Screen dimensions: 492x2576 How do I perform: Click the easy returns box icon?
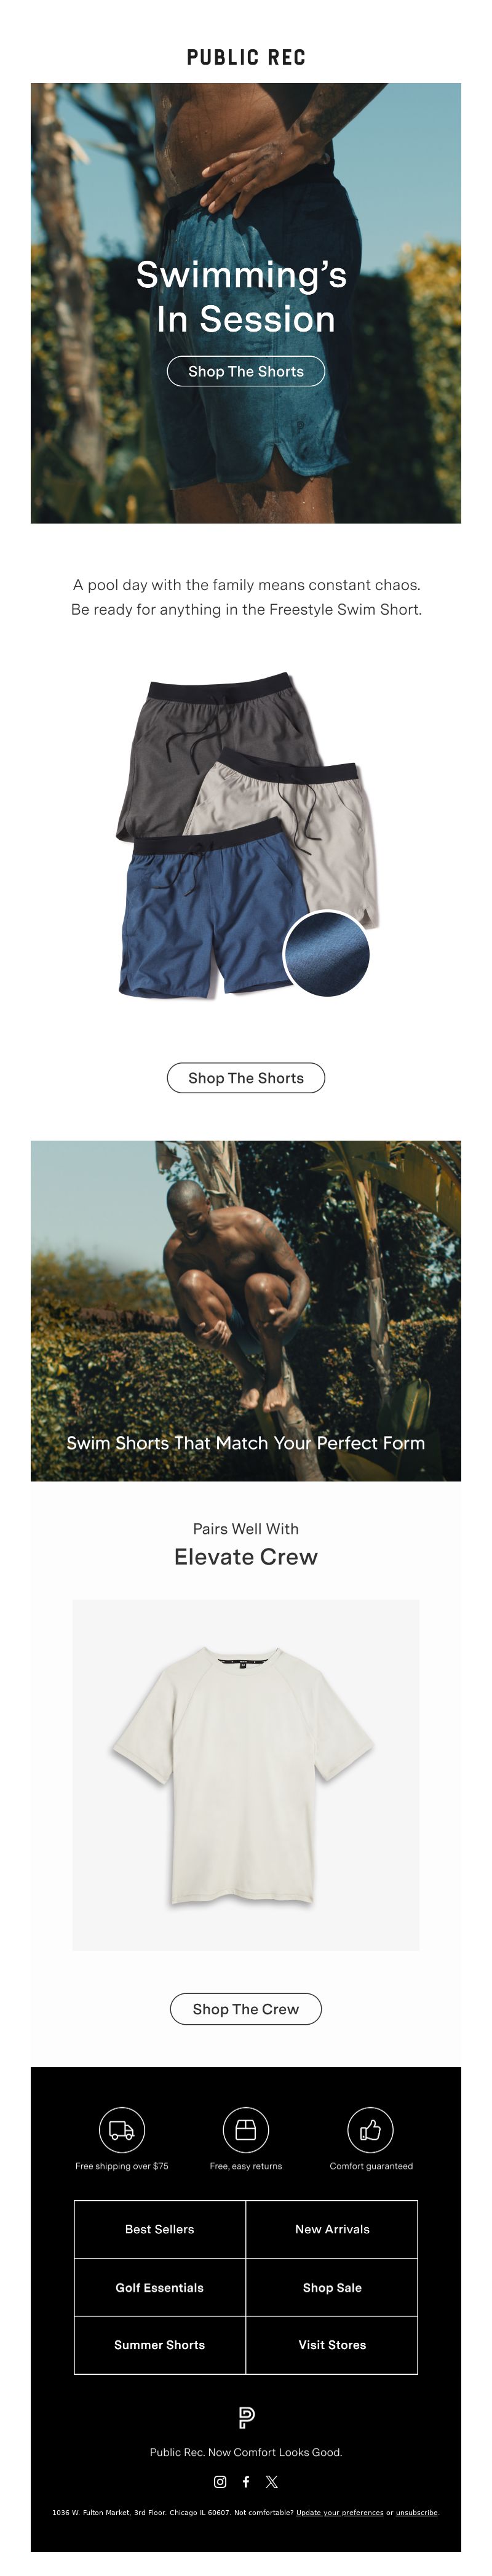point(246,2129)
